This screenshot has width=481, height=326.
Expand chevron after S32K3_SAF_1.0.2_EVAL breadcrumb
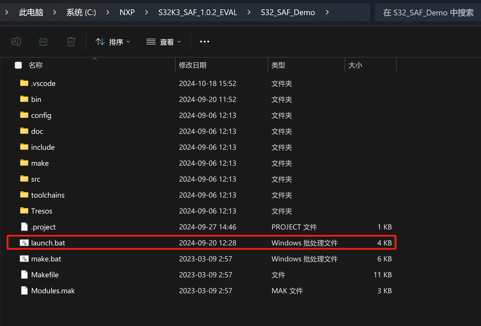pyautogui.click(x=249, y=12)
